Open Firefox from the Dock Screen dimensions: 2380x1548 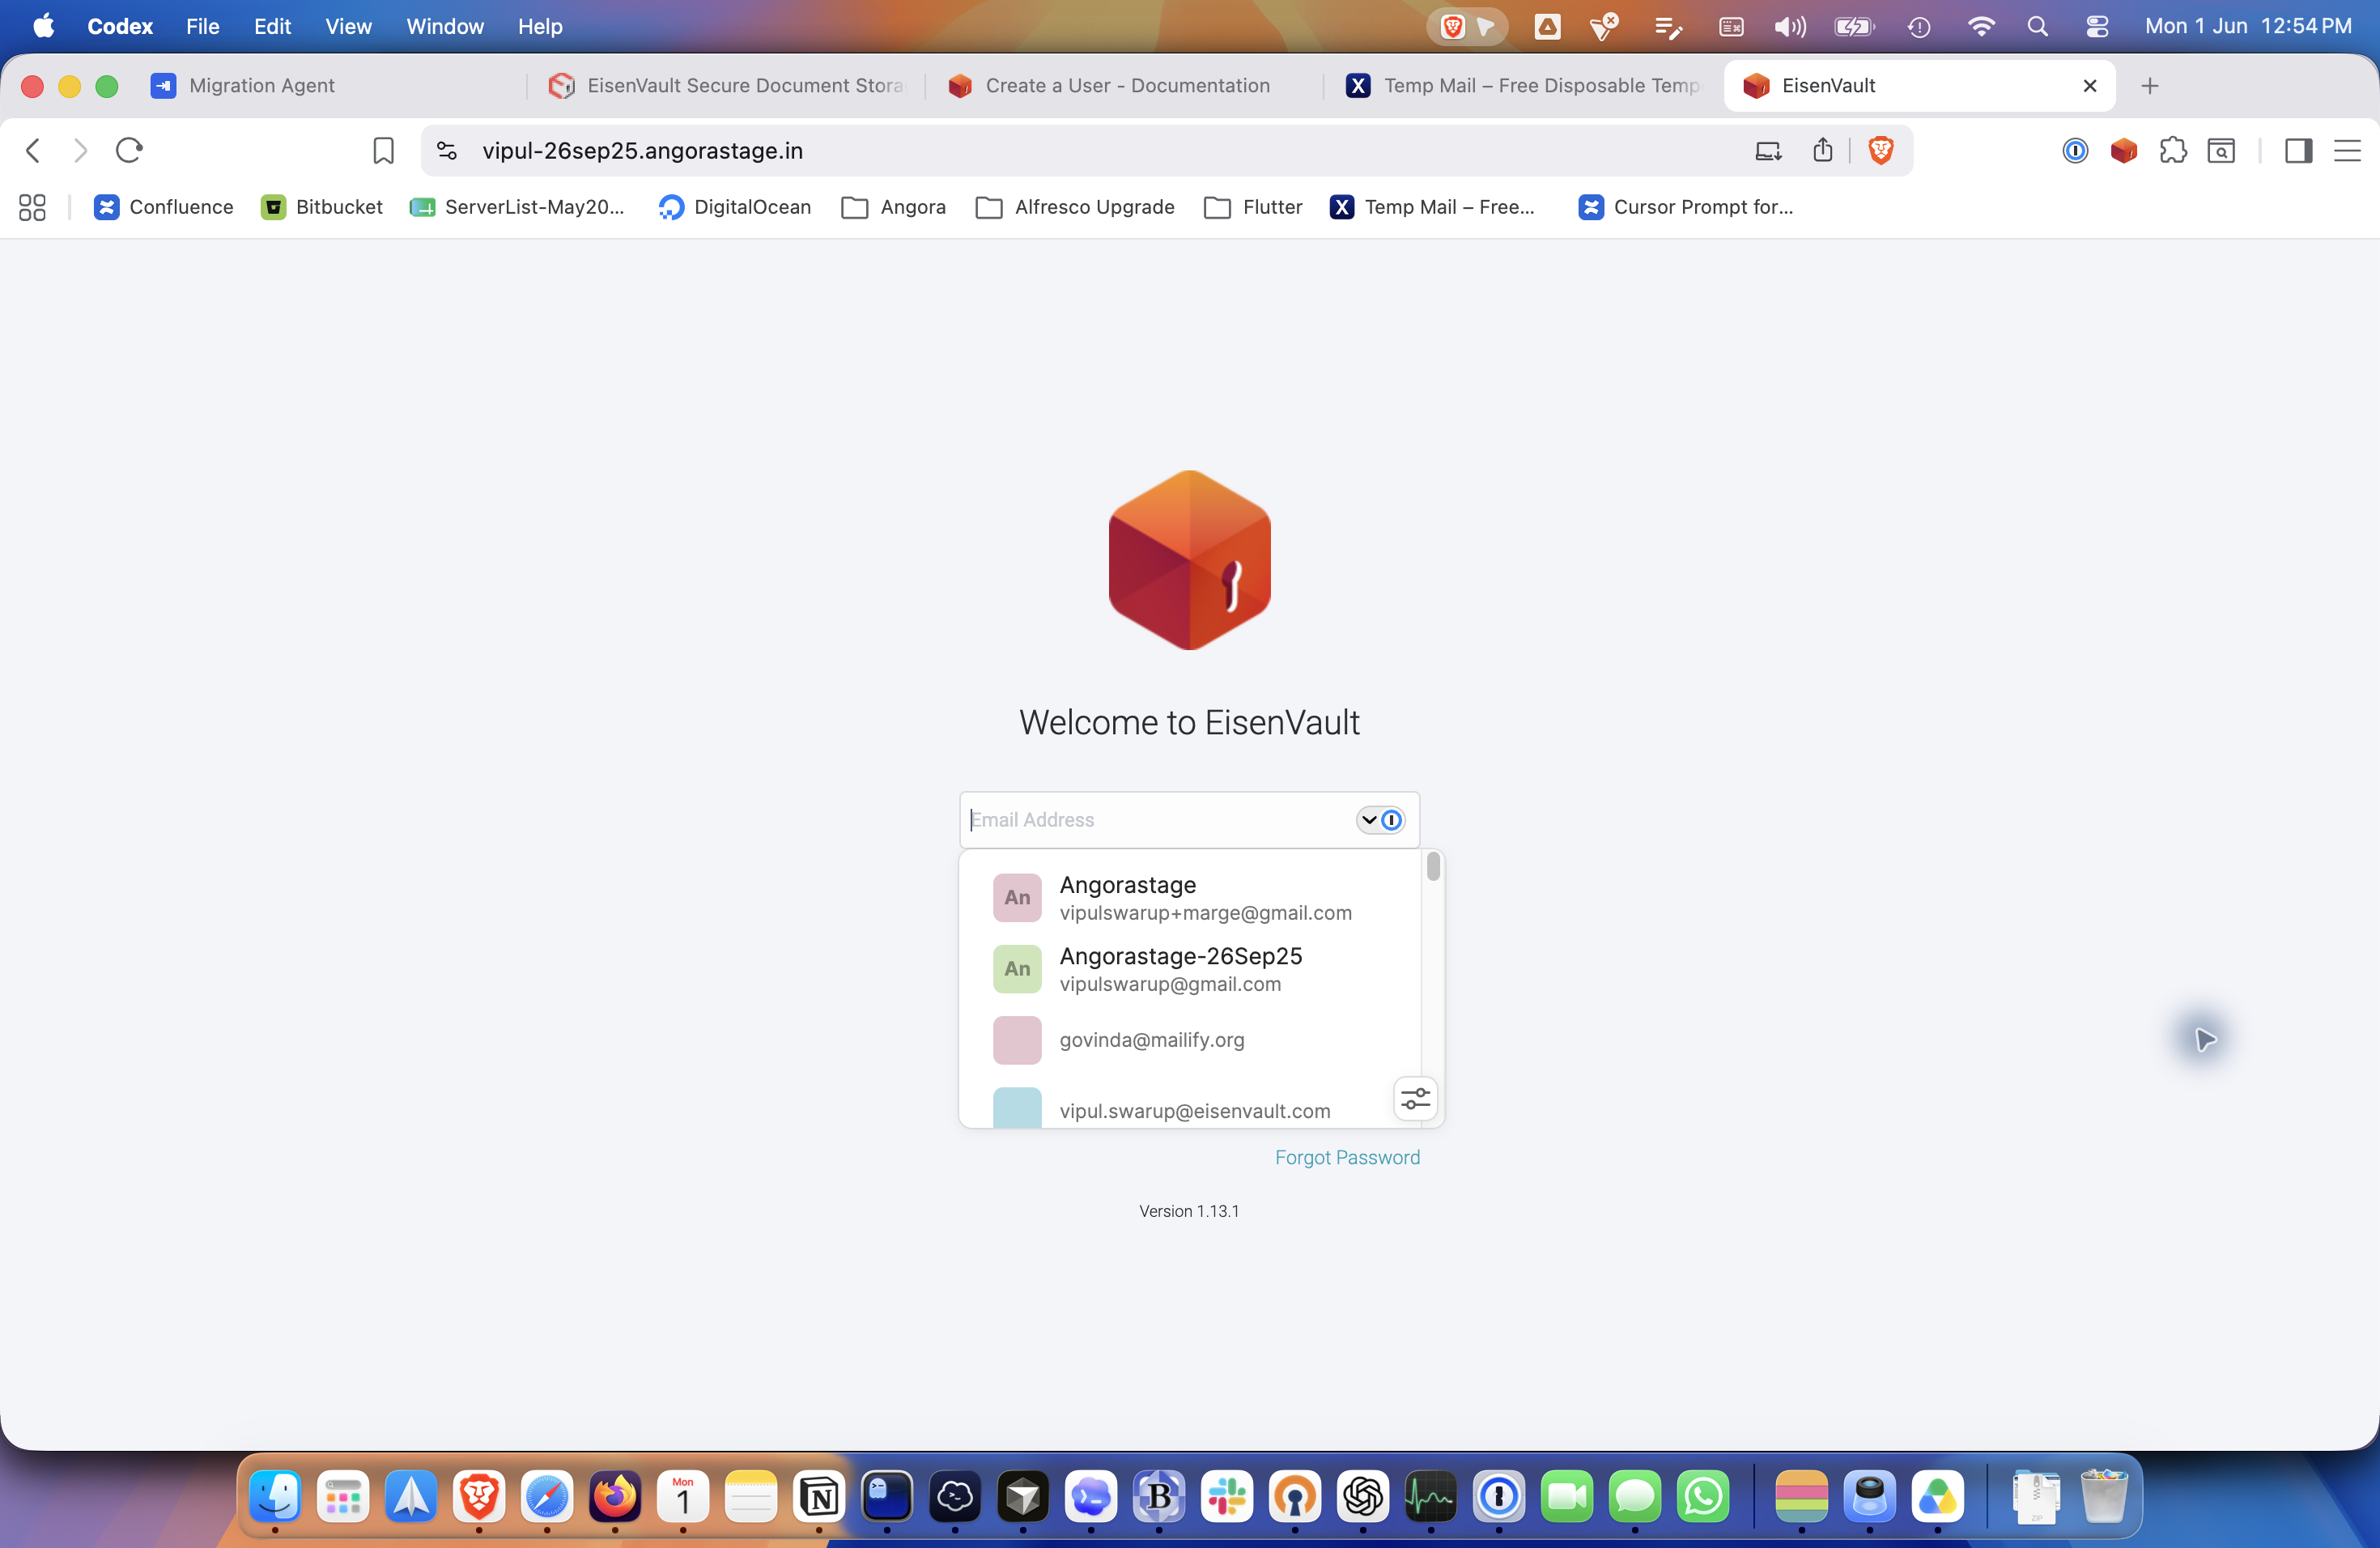pos(615,1496)
